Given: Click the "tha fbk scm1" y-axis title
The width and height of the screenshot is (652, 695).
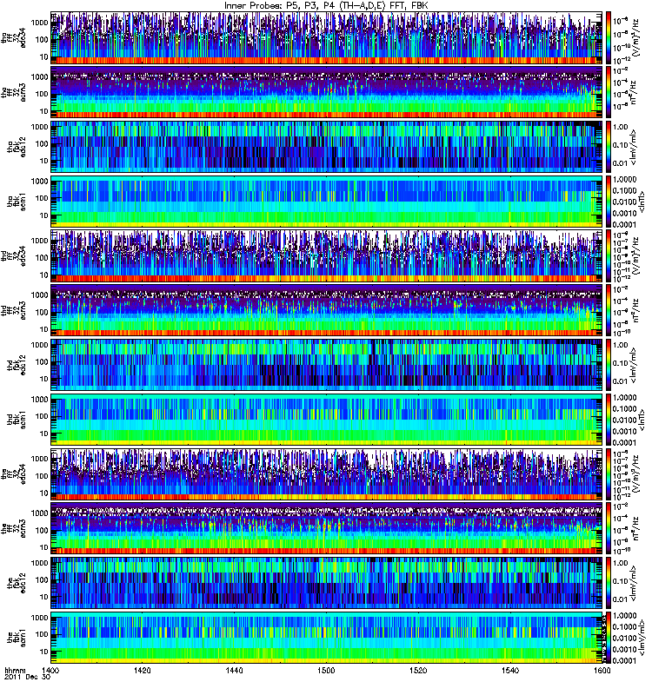Looking at the screenshot, I should coord(17,202).
